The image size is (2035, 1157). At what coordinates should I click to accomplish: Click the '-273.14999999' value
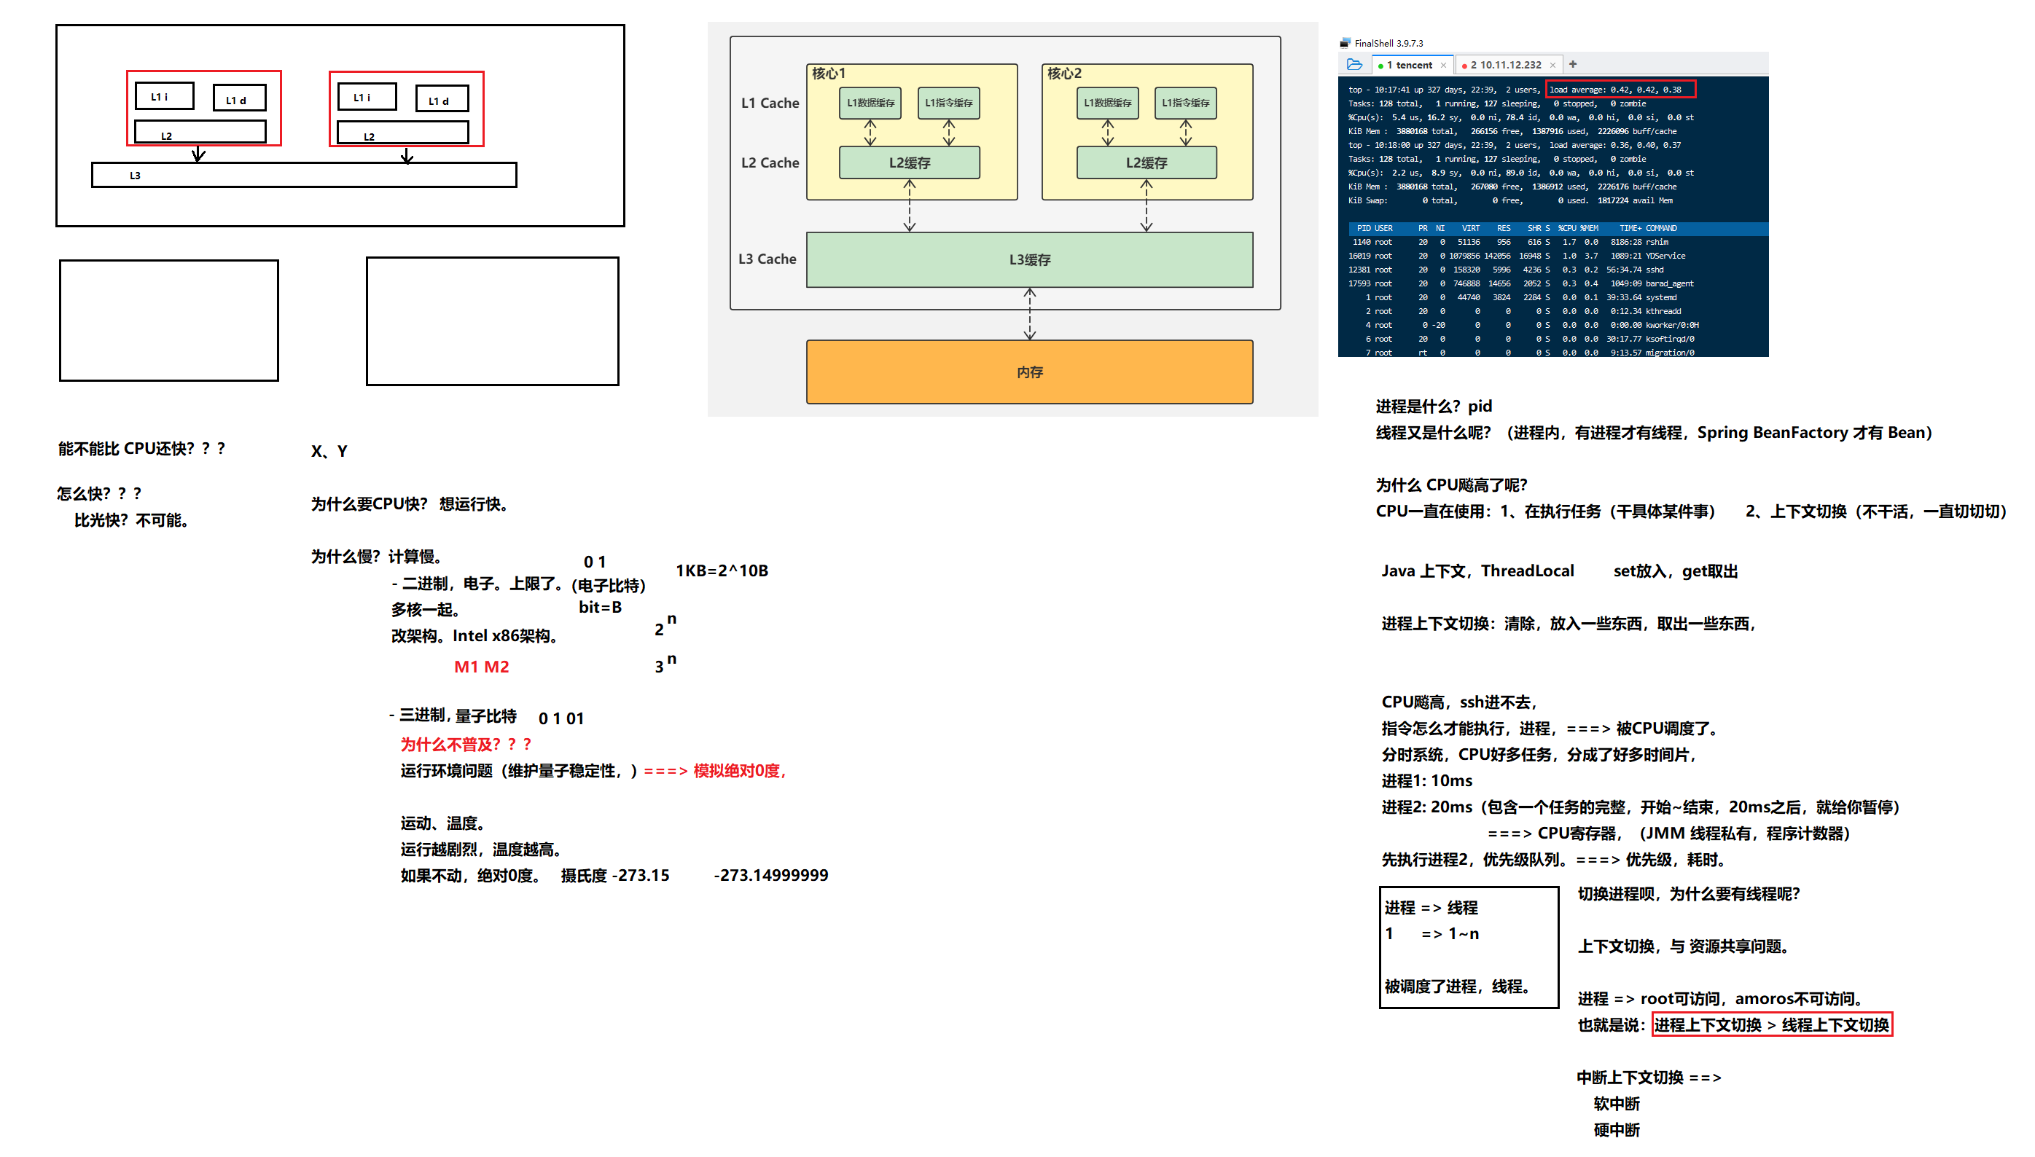point(770,876)
